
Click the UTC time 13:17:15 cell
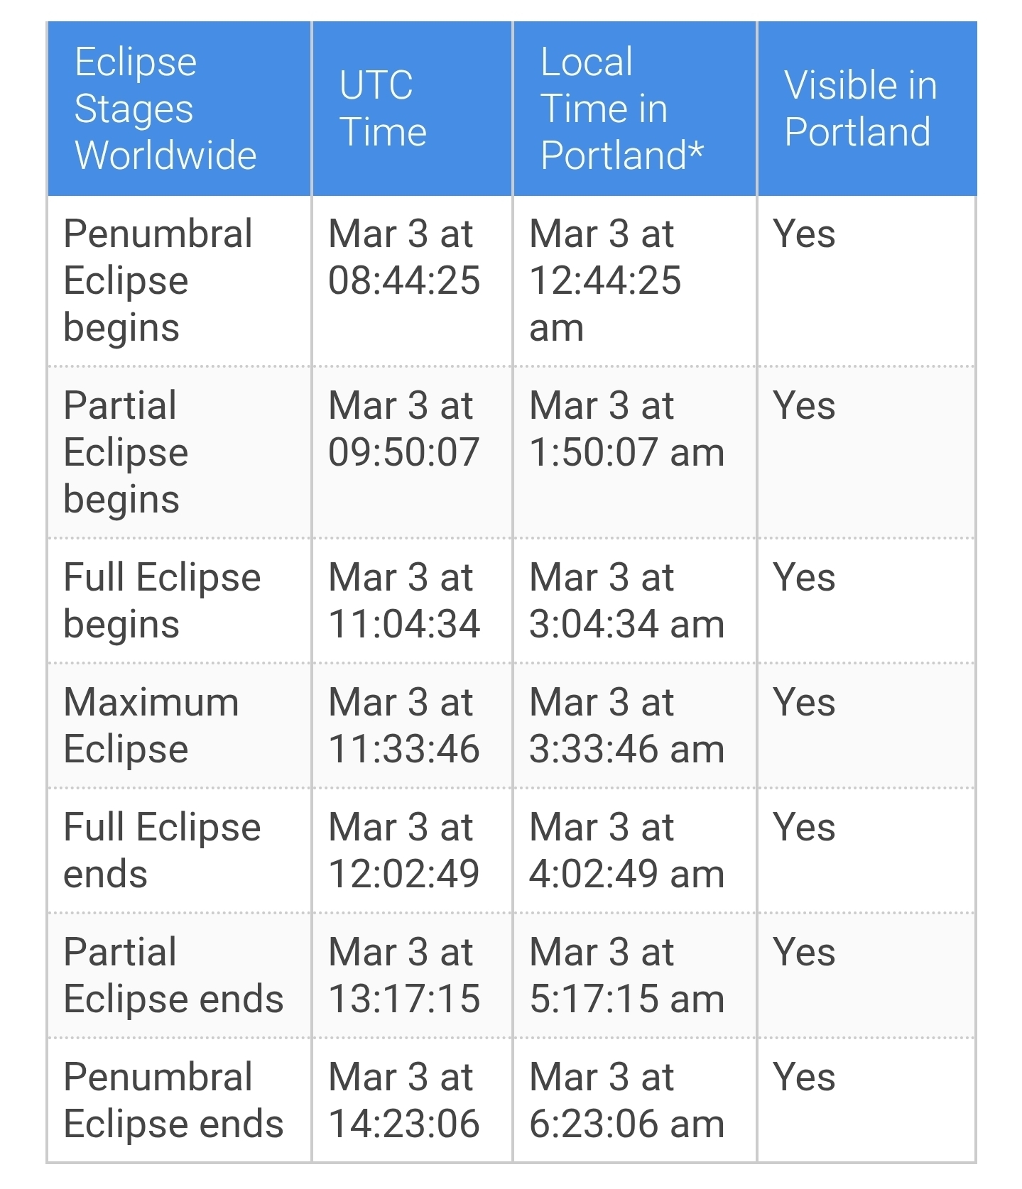(403, 975)
